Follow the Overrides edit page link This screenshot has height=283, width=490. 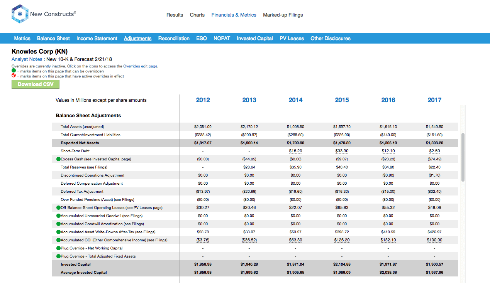coord(140,66)
